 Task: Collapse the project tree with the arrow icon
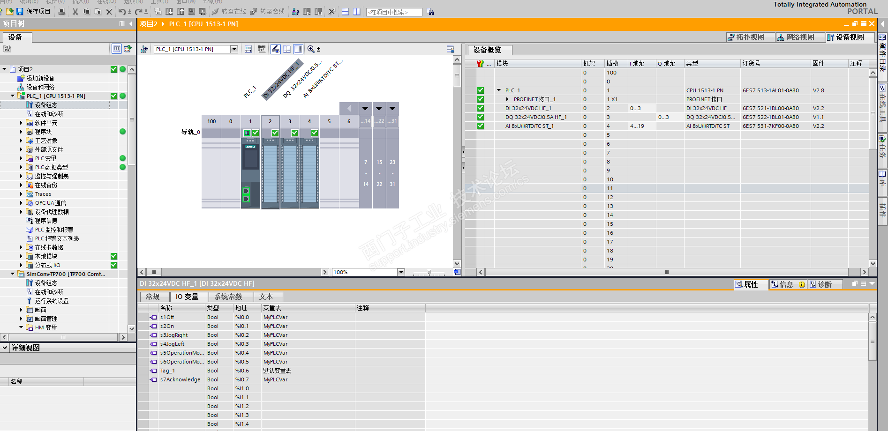point(131,23)
